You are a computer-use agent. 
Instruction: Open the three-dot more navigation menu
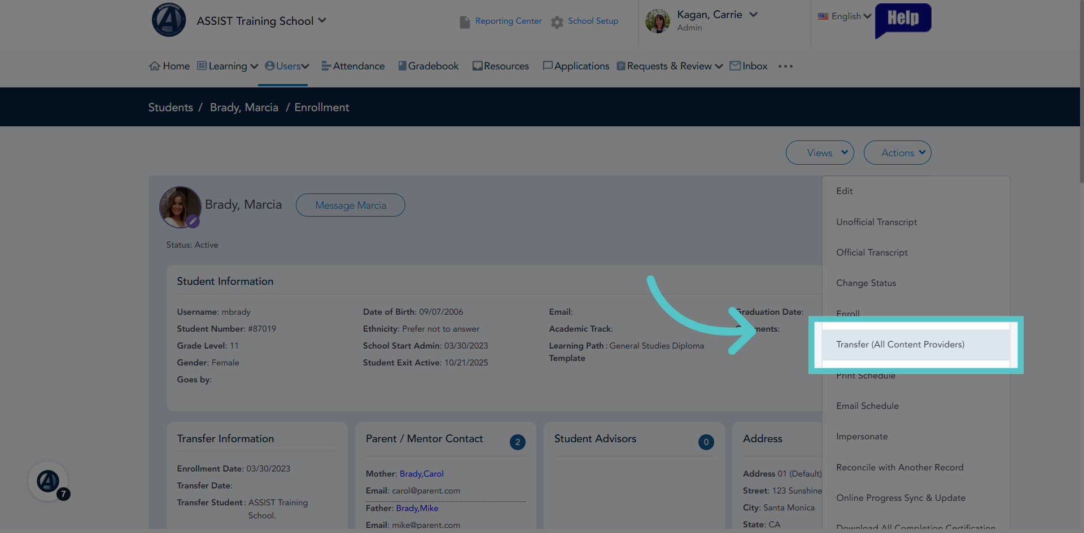[785, 66]
